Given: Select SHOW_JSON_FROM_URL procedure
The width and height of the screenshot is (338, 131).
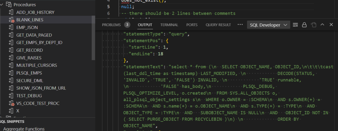Looking at the screenshot, I should (41, 88).
